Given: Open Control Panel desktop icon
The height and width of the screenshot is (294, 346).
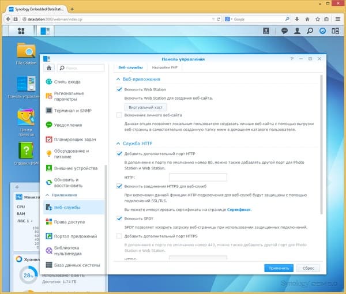Looking at the screenshot, I should pyautogui.click(x=25, y=88).
